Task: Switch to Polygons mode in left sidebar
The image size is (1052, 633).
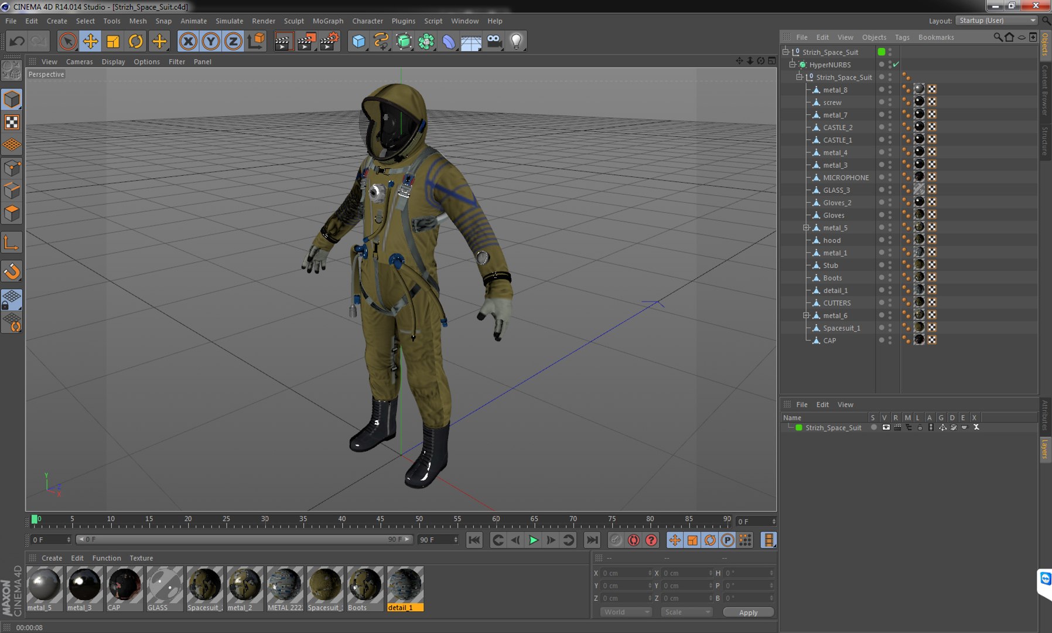Action: coord(12,214)
